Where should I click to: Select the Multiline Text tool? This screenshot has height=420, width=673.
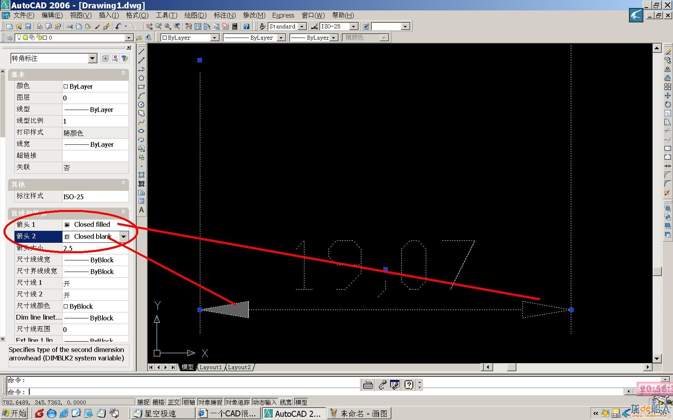coord(141,210)
